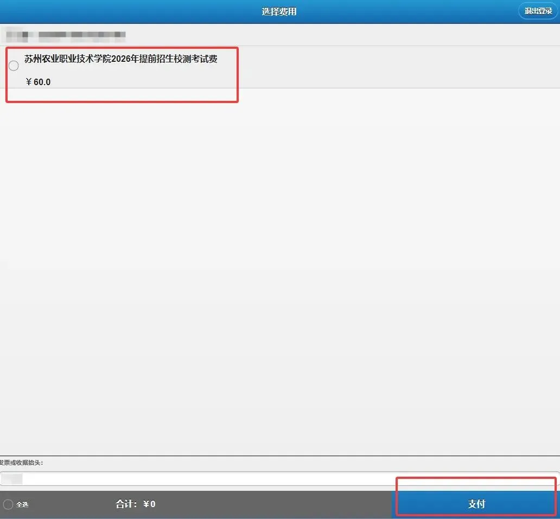The height and width of the screenshot is (519, 560).
Task: Click the 选择费用 page title
Action: coord(279,11)
